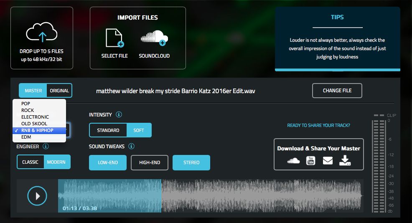Click the cloud upload drop zone icon

click(x=41, y=32)
